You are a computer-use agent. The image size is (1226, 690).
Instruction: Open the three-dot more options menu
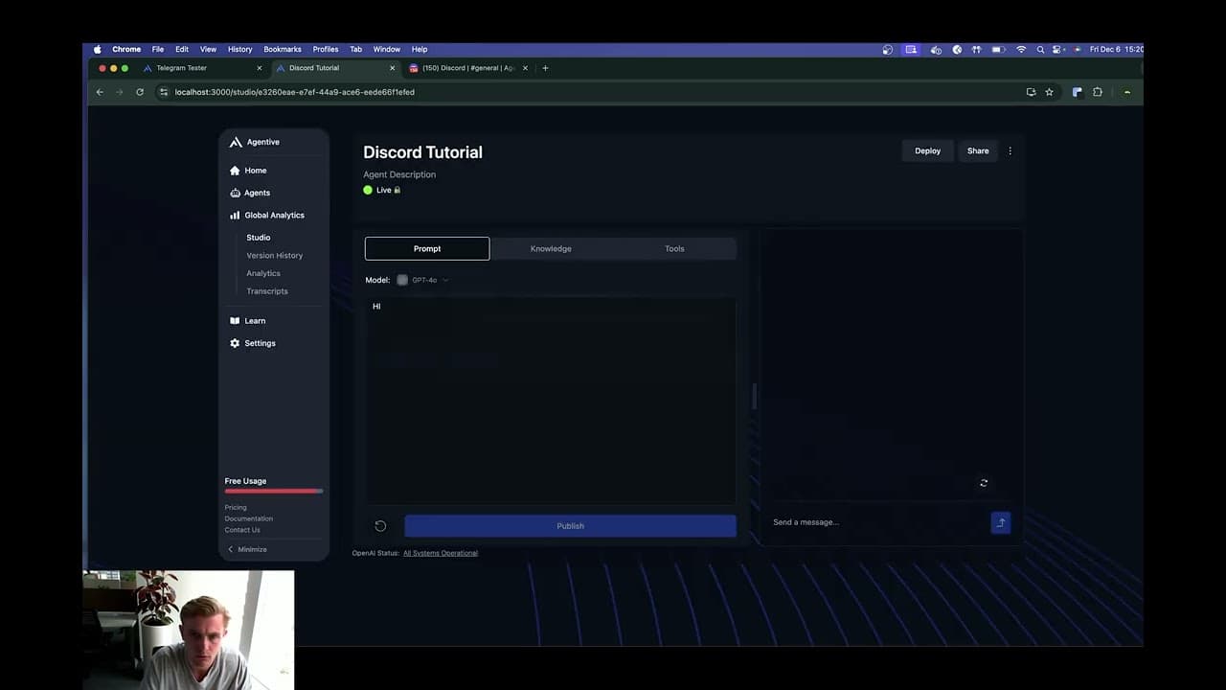click(x=1010, y=150)
